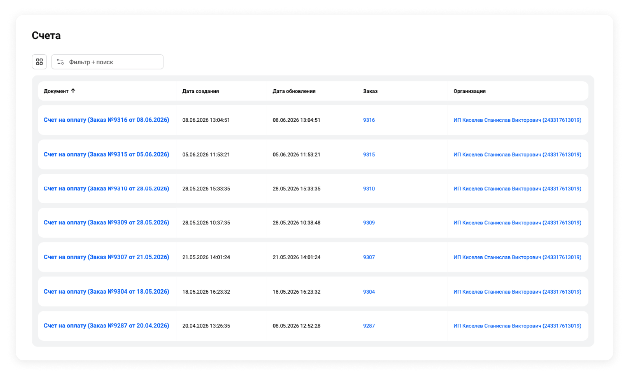629x375 pixels.
Task: Open ИП Киселев organization link in the 9287 row
Action: [x=517, y=326]
